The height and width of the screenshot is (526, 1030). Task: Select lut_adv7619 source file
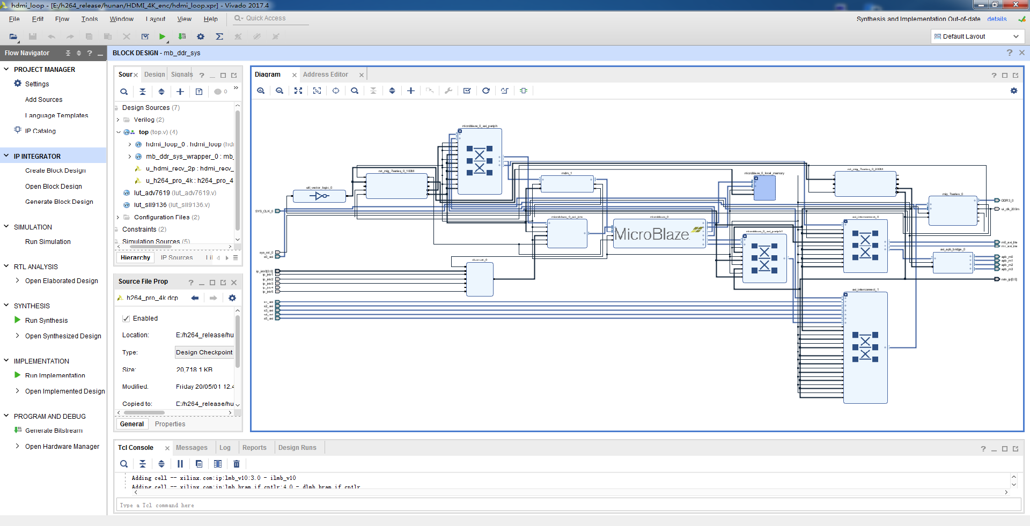click(x=175, y=193)
